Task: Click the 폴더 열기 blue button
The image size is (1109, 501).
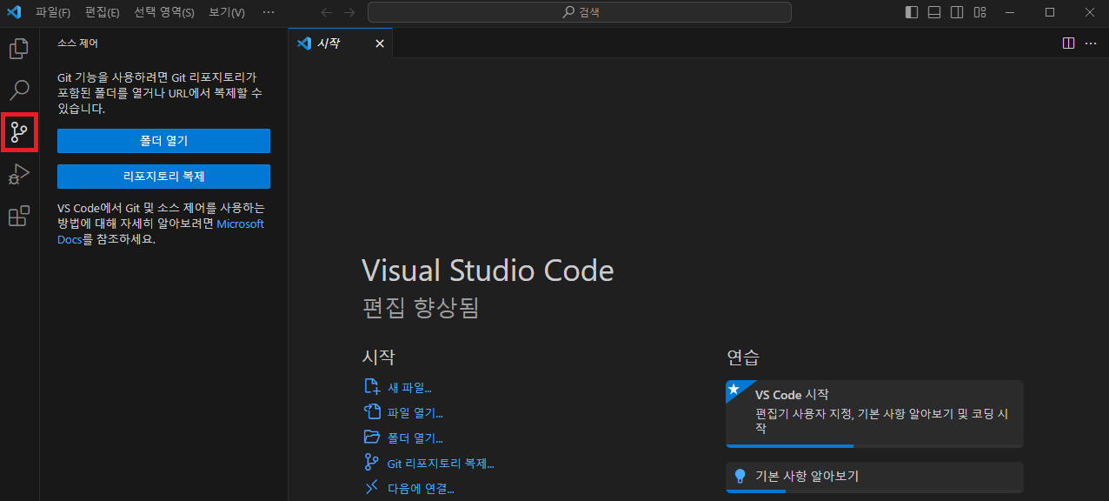Action: pyautogui.click(x=163, y=141)
